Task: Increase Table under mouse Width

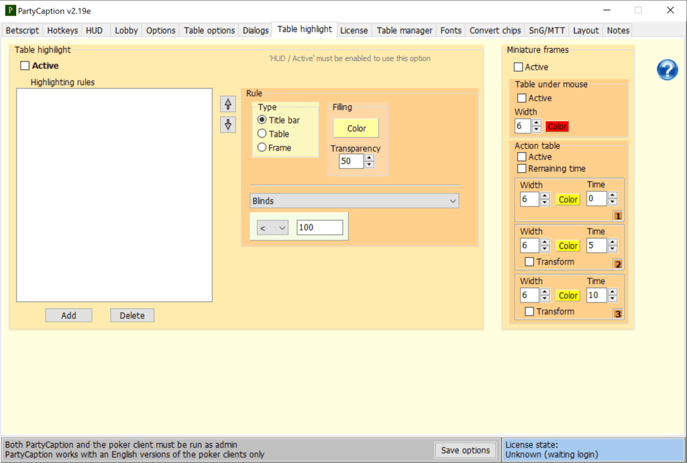Action: [x=537, y=123]
